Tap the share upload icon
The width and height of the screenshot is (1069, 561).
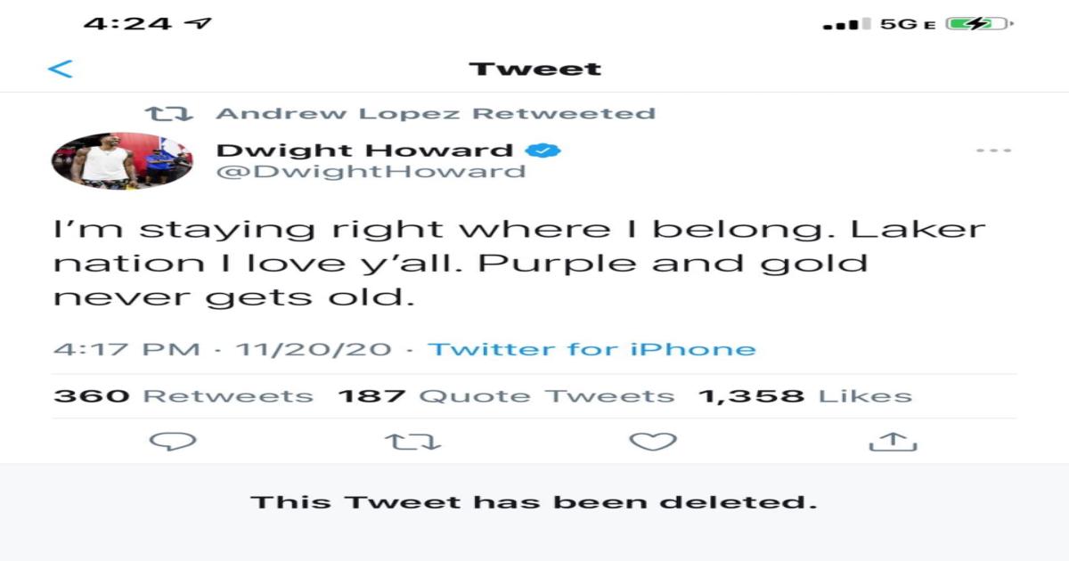tap(893, 441)
